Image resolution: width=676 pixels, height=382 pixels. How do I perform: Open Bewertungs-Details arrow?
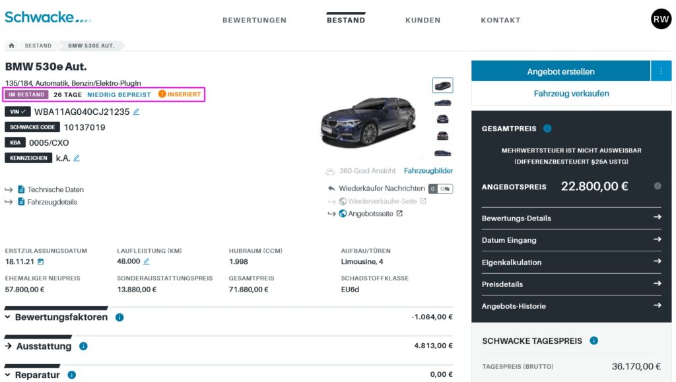pos(657,217)
